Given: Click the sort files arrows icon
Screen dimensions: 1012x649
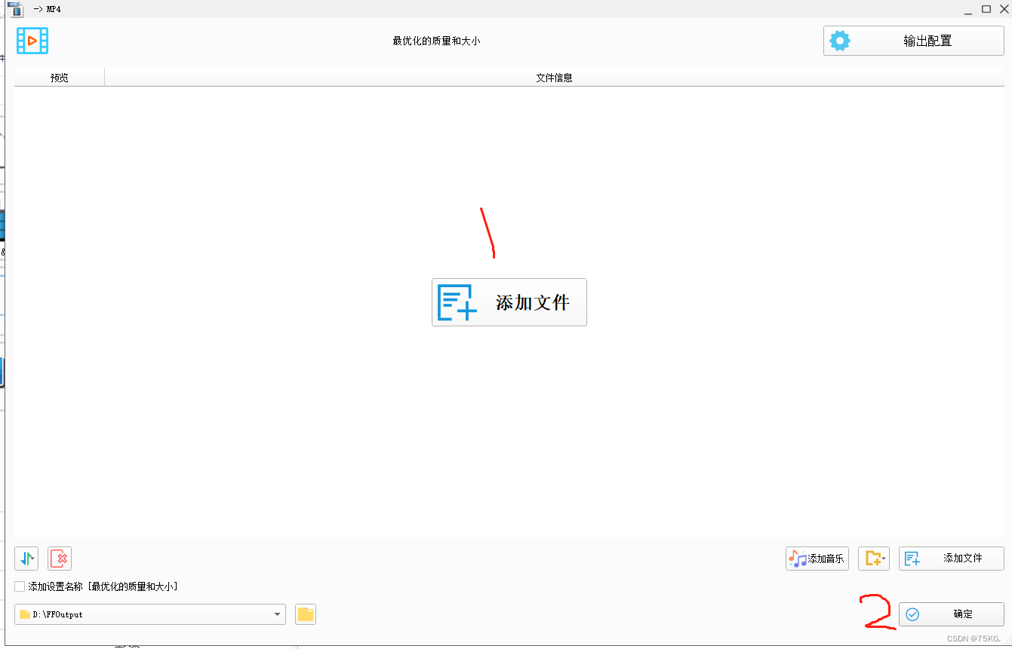Looking at the screenshot, I should pos(26,559).
